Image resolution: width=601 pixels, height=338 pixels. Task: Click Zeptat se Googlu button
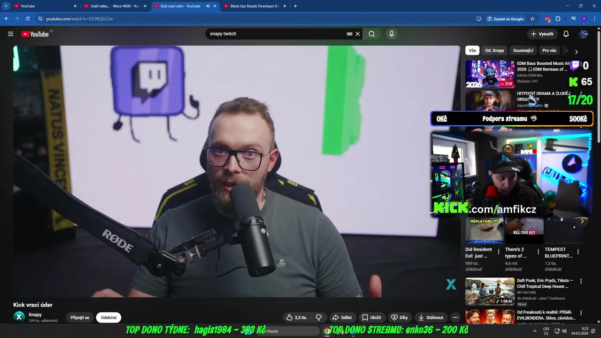pyautogui.click(x=505, y=19)
